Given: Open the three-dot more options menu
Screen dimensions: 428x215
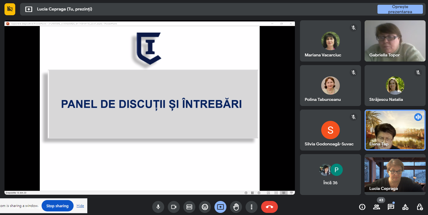Looking at the screenshot, I should pos(252,207).
